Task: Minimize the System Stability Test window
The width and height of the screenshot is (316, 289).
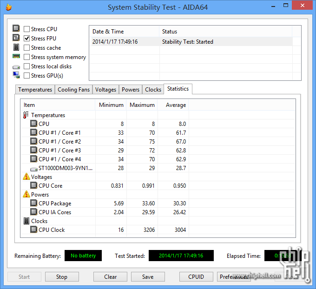Action: coord(273,6)
